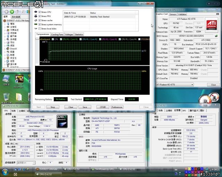Select the 作業系統 operating system icon in EVEREST tree
Screen dimensions: 222x177
pos(8,30)
